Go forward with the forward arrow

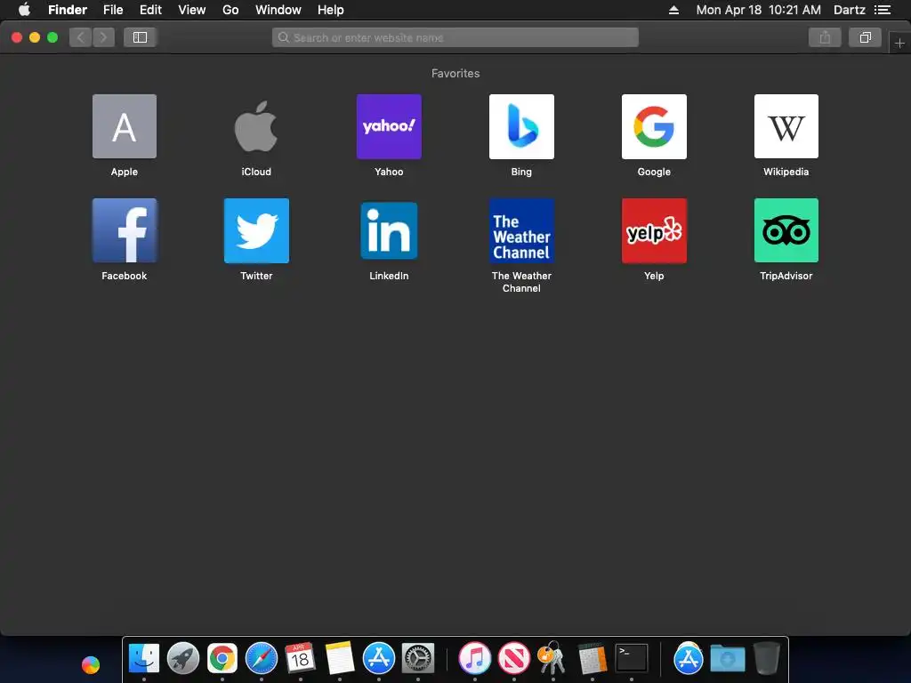[103, 37]
